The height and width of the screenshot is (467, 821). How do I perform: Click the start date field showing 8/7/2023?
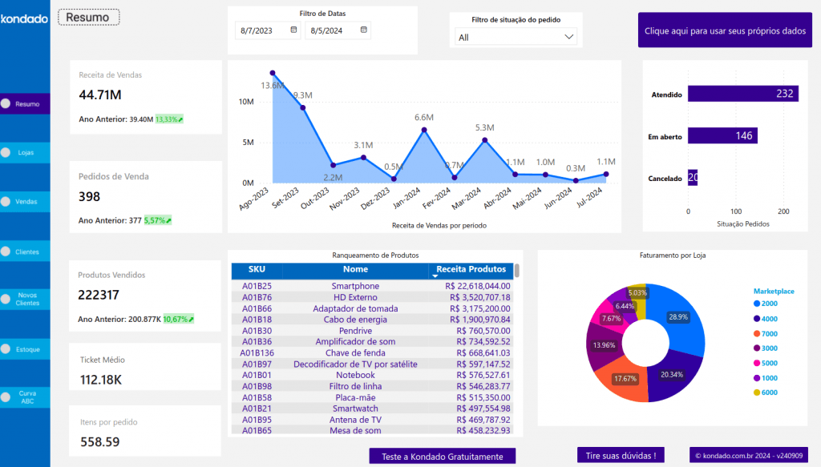coord(261,30)
